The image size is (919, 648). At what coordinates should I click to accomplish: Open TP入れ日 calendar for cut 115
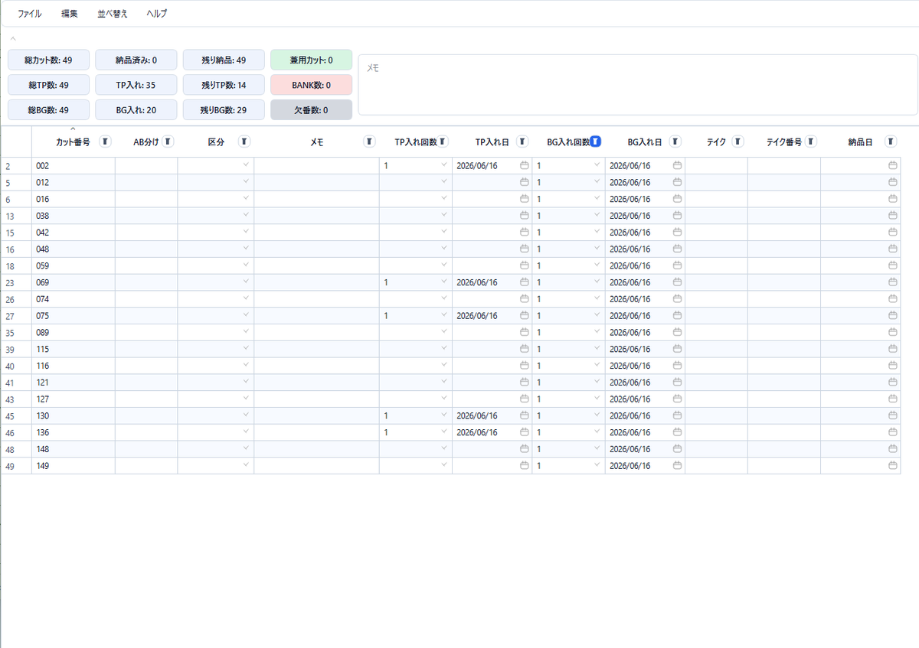coord(525,349)
